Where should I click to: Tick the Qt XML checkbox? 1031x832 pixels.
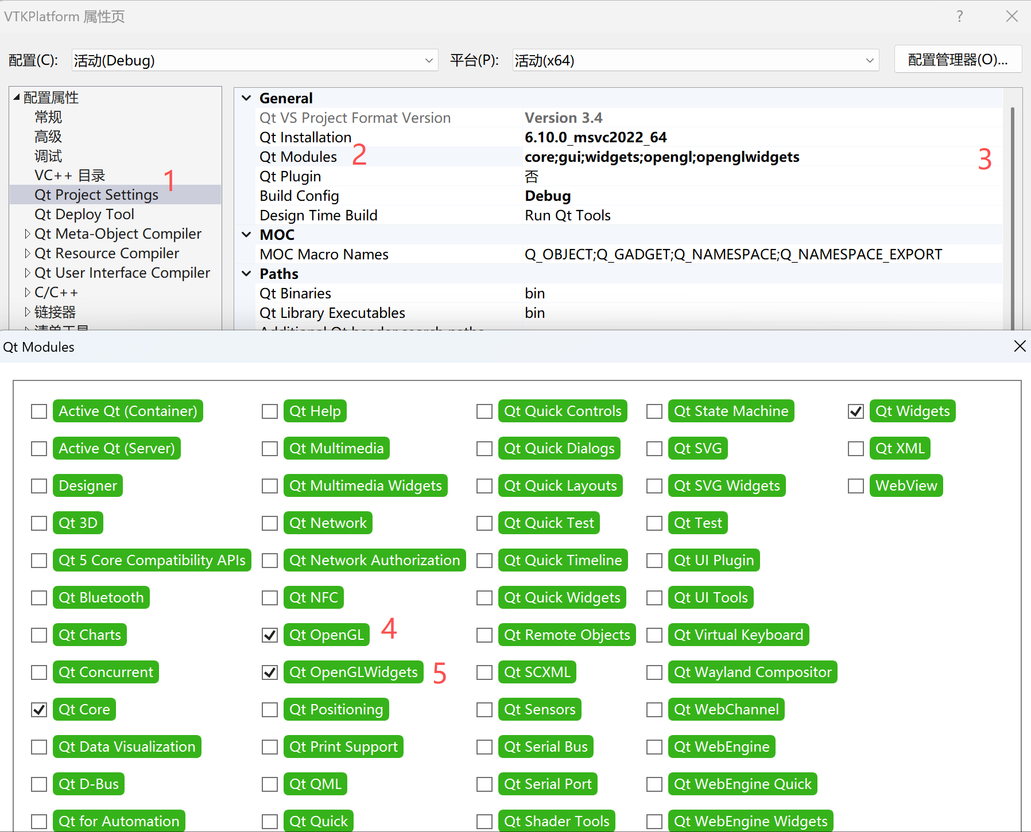point(856,449)
